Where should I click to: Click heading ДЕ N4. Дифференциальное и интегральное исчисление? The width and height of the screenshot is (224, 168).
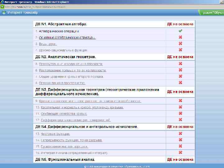[86, 127]
